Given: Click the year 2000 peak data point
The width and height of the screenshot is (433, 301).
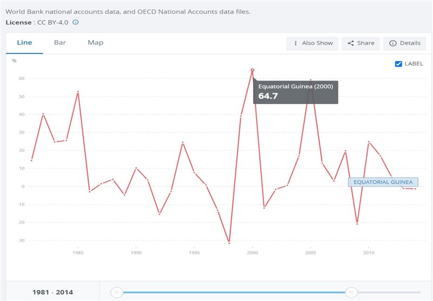Looking at the screenshot, I should tap(252, 70).
